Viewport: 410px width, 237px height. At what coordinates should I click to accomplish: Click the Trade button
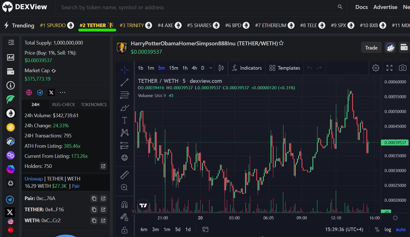point(371,48)
